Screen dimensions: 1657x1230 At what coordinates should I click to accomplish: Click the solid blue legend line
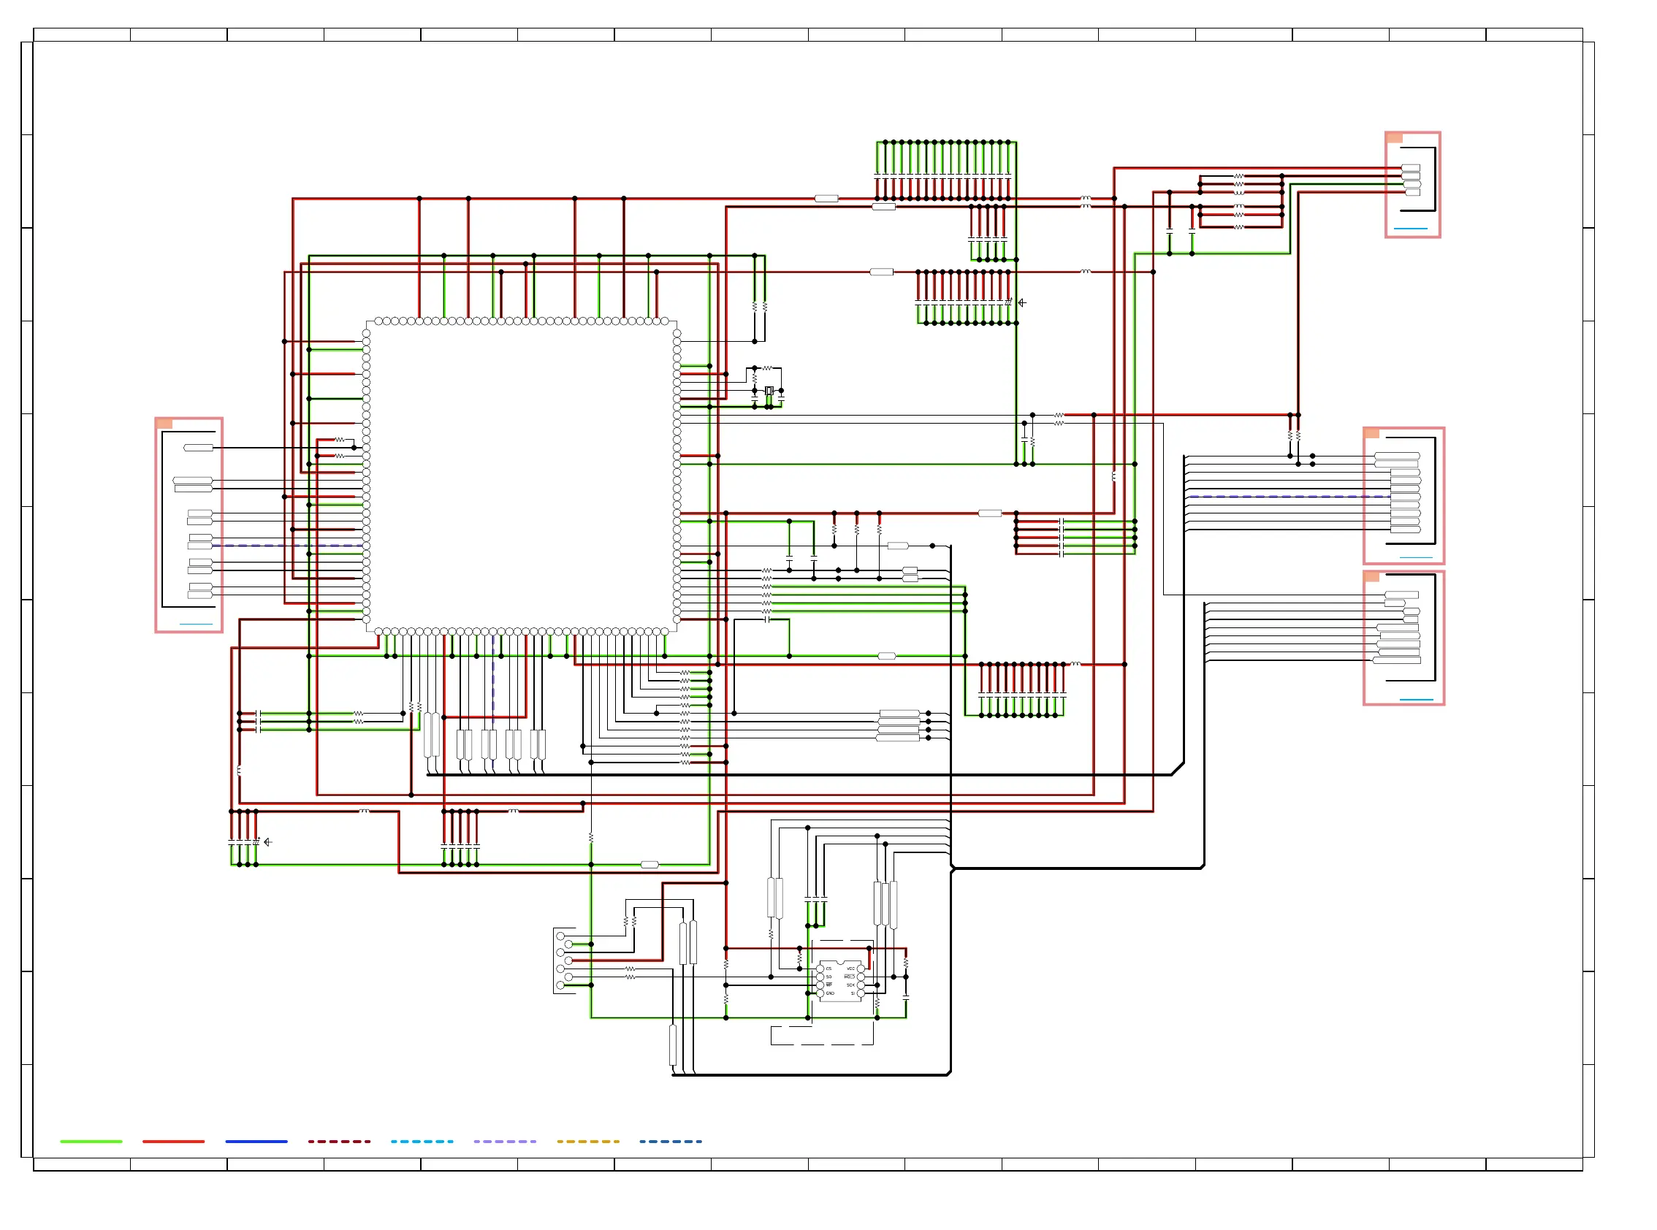point(256,1142)
